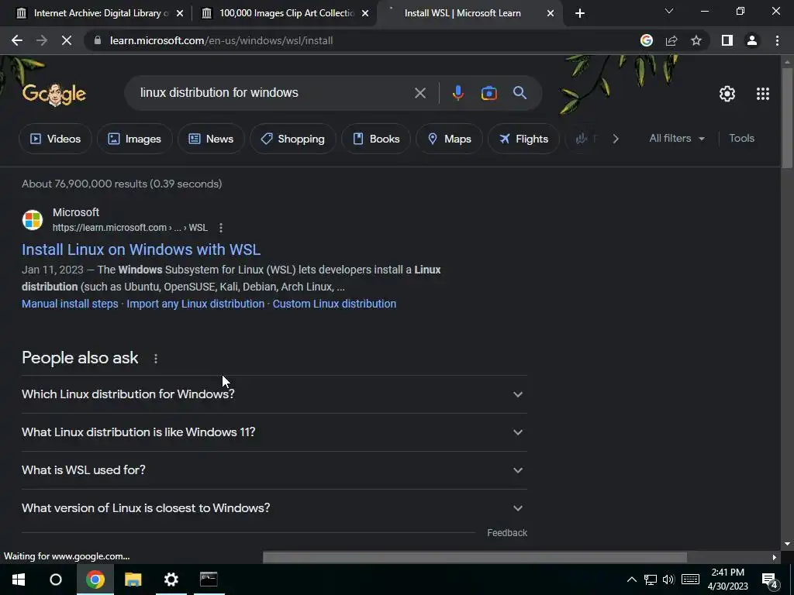Open the Windows Start menu

(19, 580)
